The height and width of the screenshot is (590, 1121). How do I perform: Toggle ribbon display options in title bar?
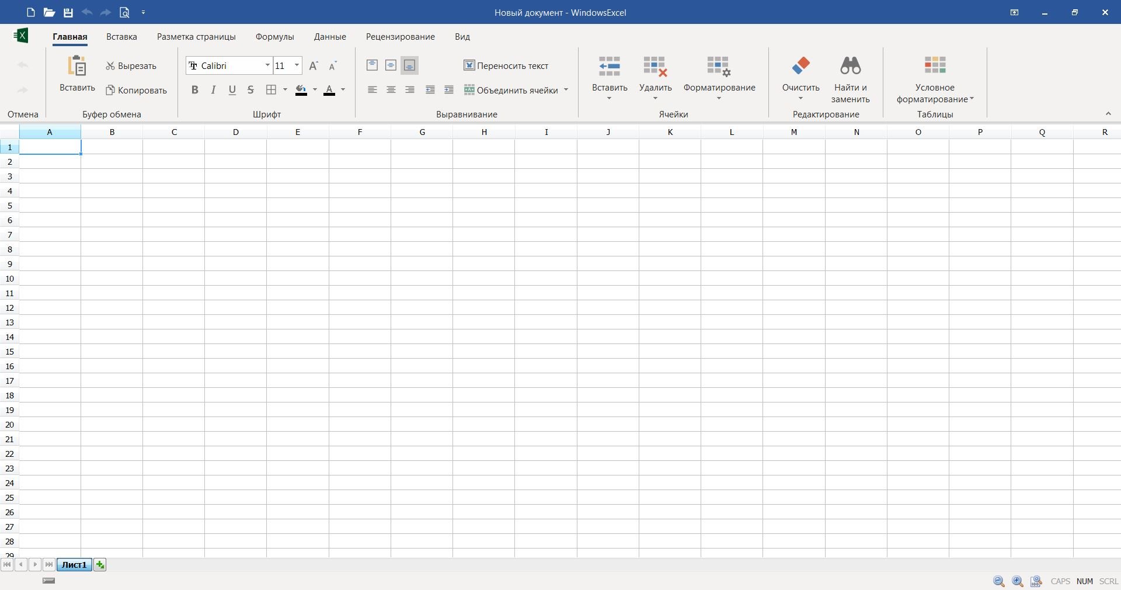pyautogui.click(x=1014, y=12)
